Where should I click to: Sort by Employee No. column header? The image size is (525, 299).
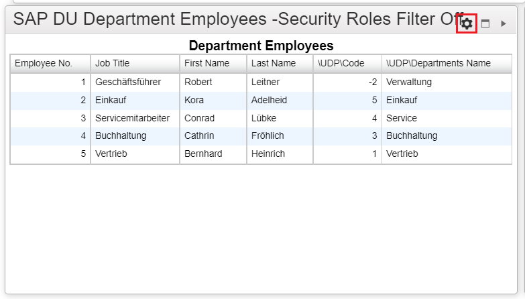coord(50,63)
